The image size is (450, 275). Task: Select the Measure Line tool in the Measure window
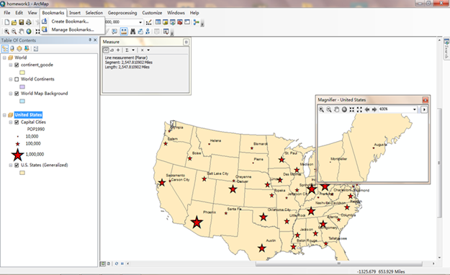coord(106,50)
